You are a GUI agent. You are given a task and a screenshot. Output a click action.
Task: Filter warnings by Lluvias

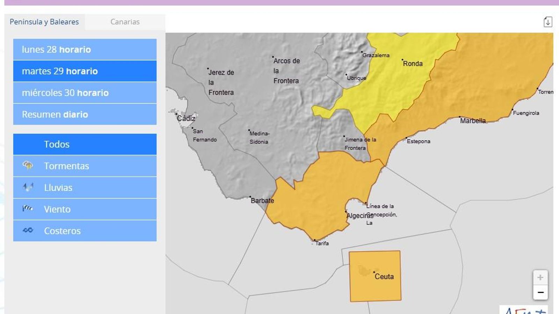coord(58,188)
